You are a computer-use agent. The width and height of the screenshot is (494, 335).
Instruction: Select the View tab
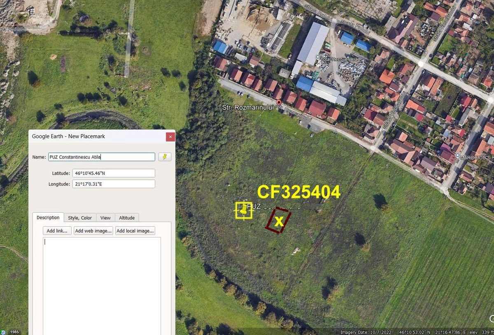click(x=105, y=218)
